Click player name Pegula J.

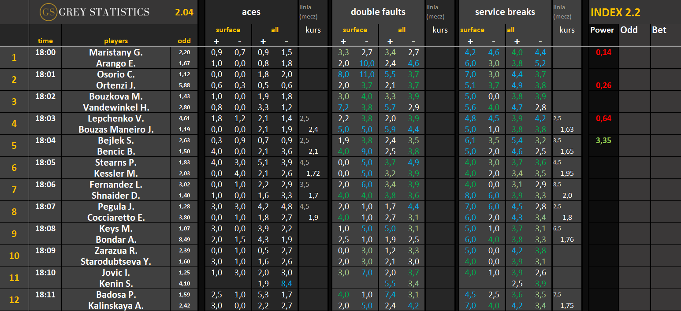(x=116, y=207)
